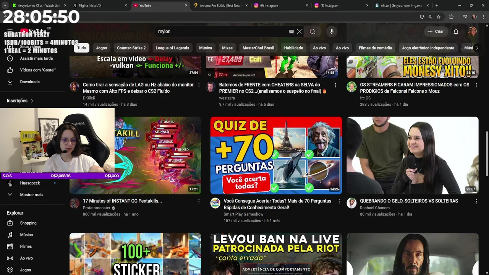Open options menu for INSTANT GG Pentakills video
Viewport: 489px width, 275px height.
point(199,201)
